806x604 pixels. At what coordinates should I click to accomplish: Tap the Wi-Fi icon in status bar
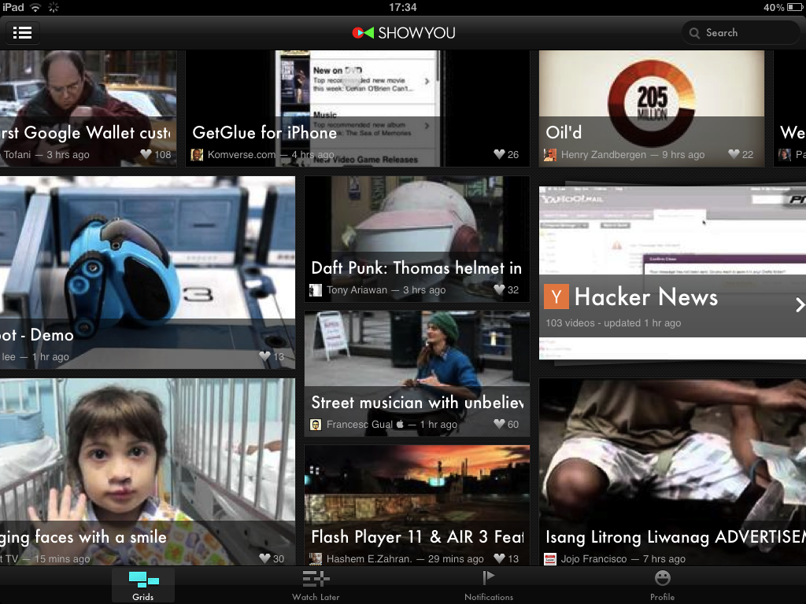35,7
